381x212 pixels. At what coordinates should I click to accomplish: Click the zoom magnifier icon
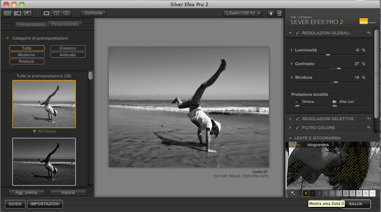point(227,13)
